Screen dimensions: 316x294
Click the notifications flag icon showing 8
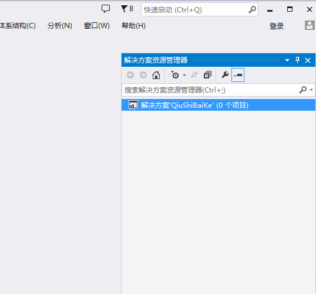[127, 9]
